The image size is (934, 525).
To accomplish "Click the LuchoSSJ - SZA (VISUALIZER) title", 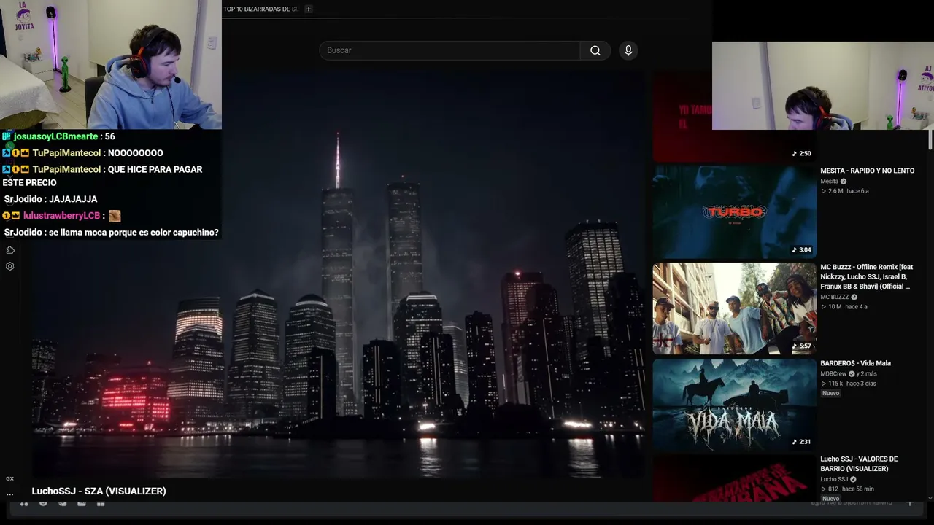I will click(x=99, y=491).
